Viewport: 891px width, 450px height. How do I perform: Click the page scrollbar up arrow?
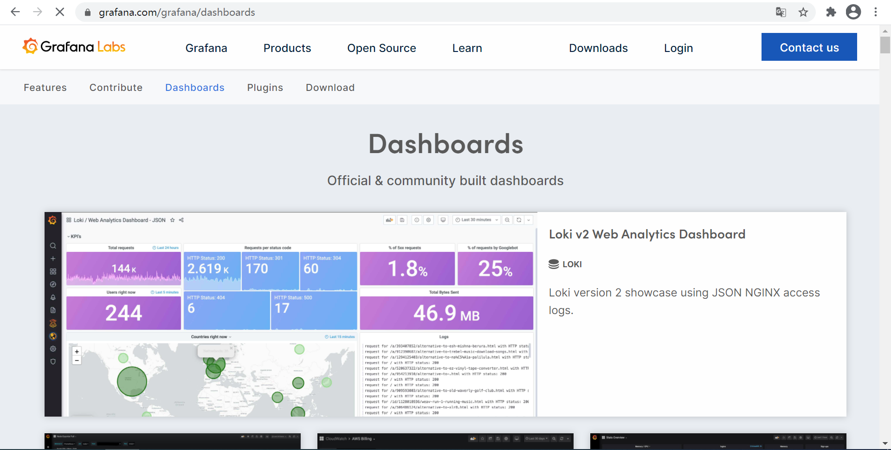(x=885, y=31)
